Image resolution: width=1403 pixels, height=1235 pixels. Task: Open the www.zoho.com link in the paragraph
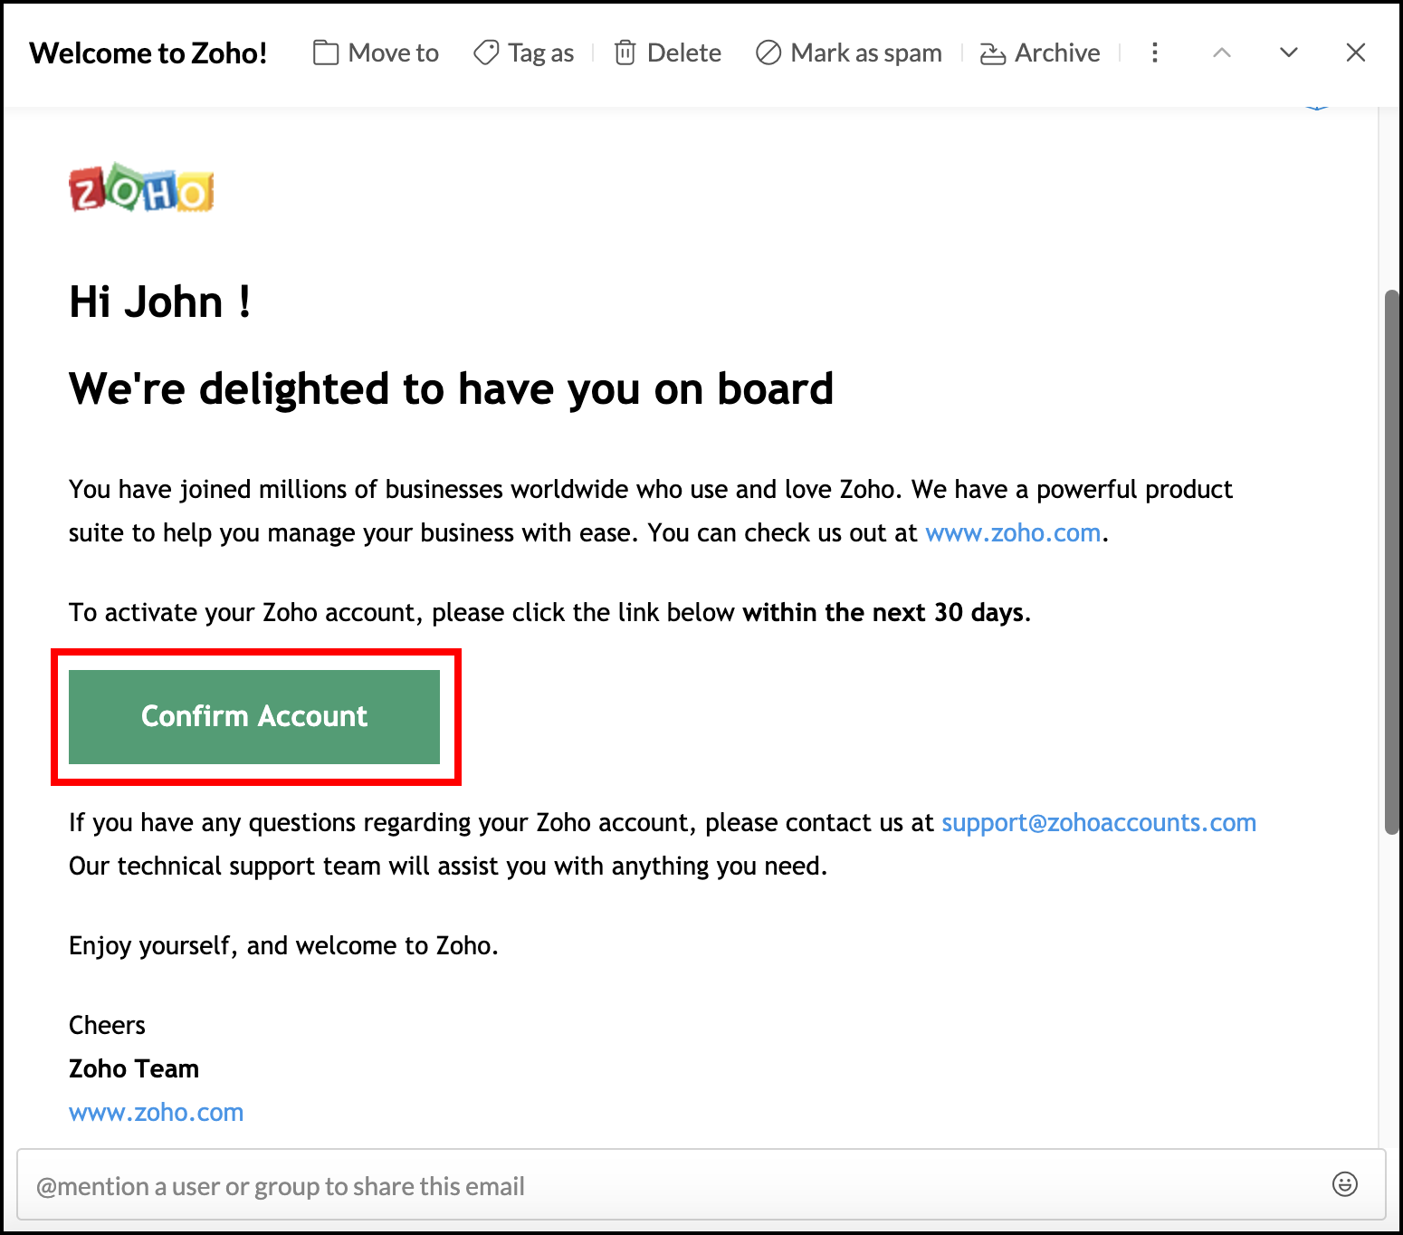tap(1012, 533)
